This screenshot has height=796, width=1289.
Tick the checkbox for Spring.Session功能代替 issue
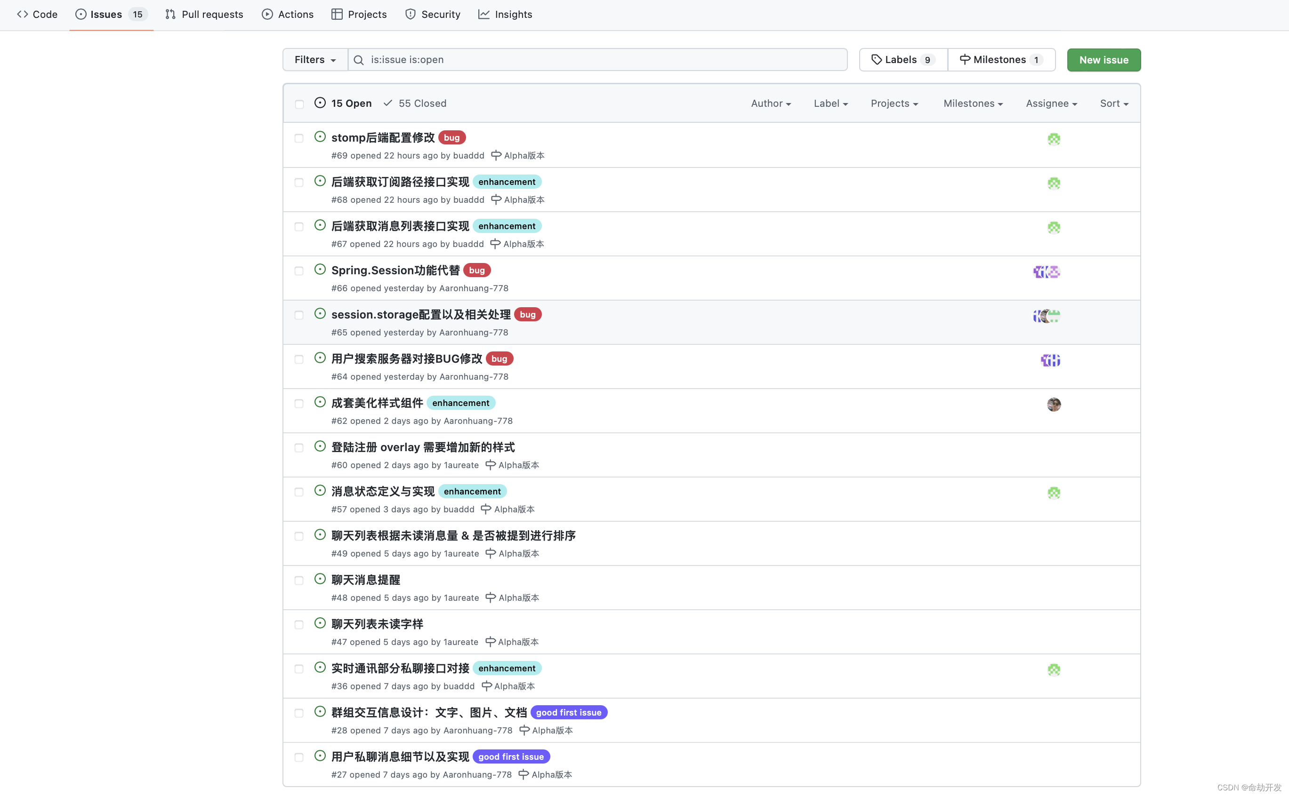(x=299, y=271)
